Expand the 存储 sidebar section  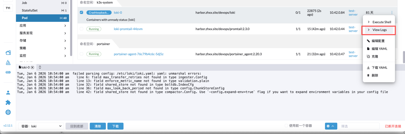pos(43,41)
